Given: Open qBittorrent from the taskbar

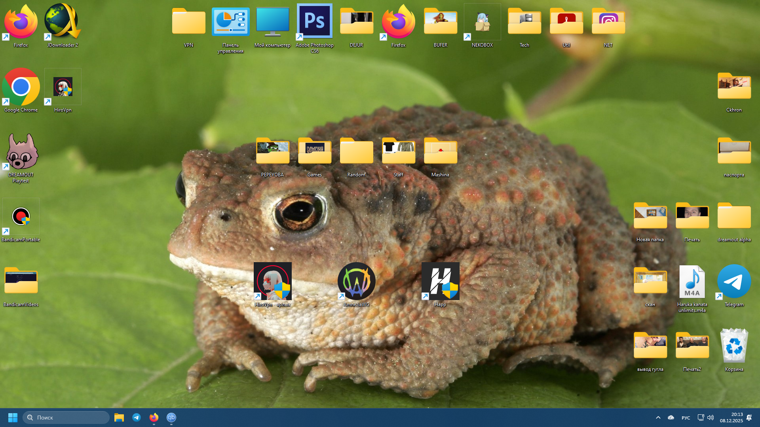Looking at the screenshot, I should click(x=171, y=418).
